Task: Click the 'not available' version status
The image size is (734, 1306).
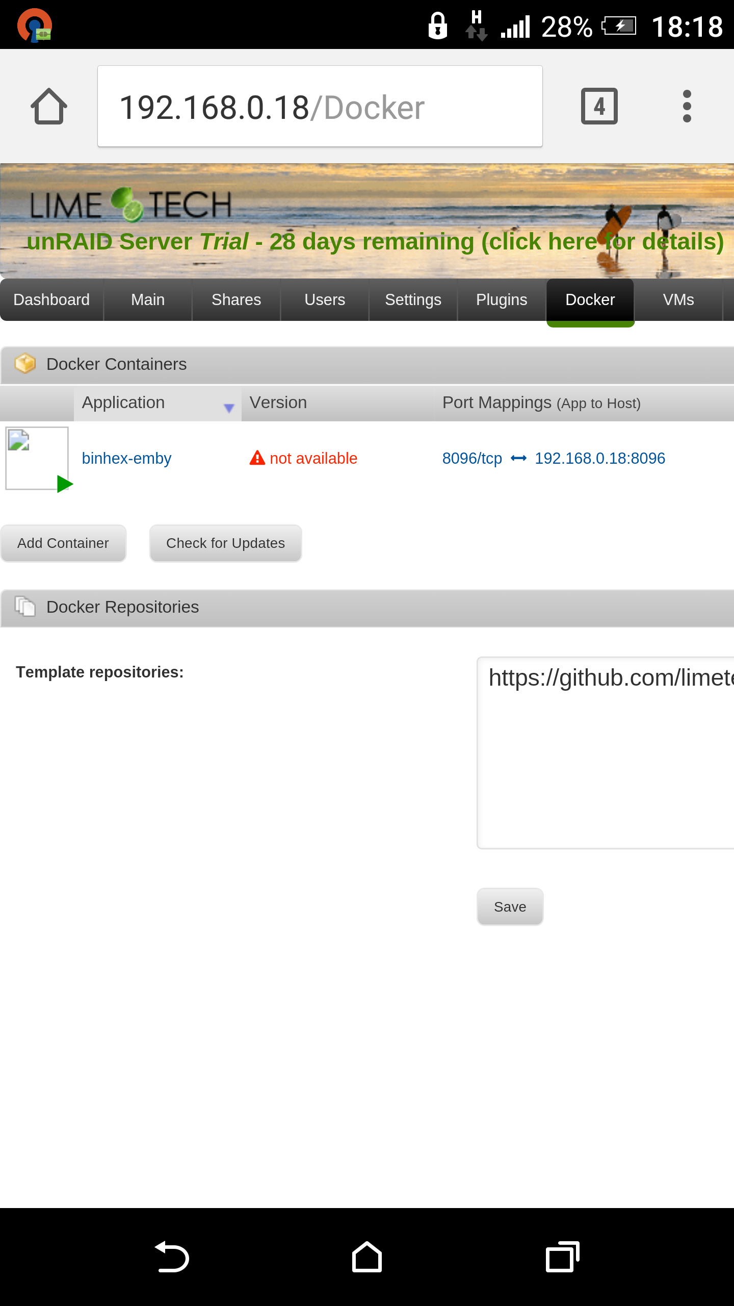Action: 313,458
